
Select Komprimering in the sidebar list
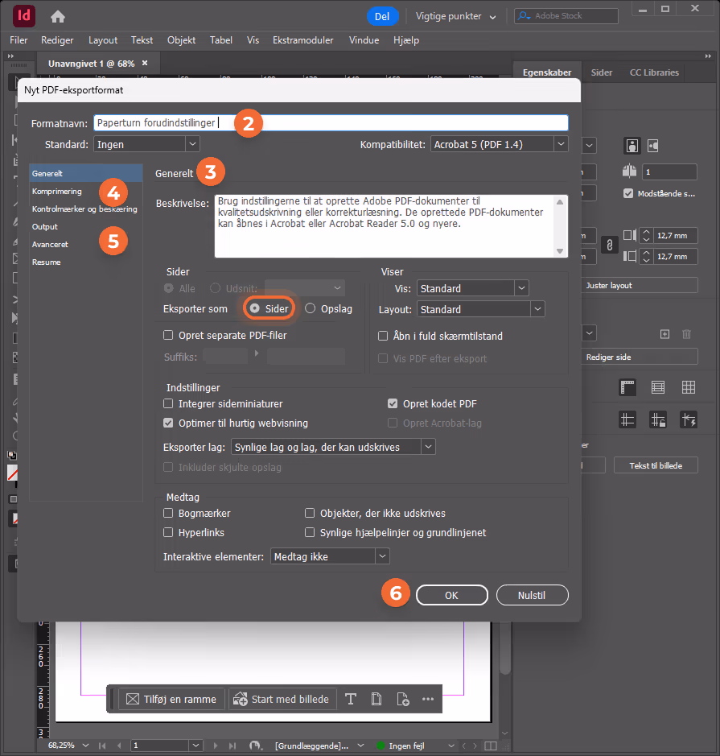pyautogui.click(x=57, y=192)
